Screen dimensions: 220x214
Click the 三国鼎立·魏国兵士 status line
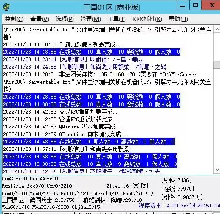click(x=72, y=200)
